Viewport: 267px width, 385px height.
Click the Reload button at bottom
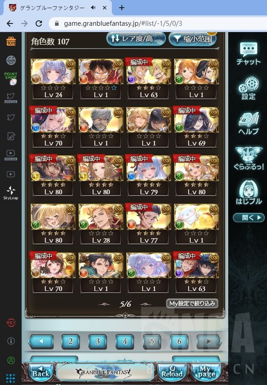[x=172, y=371]
